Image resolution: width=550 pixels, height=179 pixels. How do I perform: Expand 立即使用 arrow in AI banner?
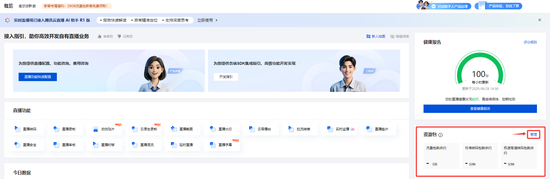tap(216, 20)
